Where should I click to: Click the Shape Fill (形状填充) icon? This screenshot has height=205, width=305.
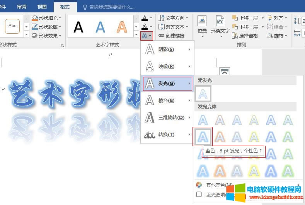[35, 18]
